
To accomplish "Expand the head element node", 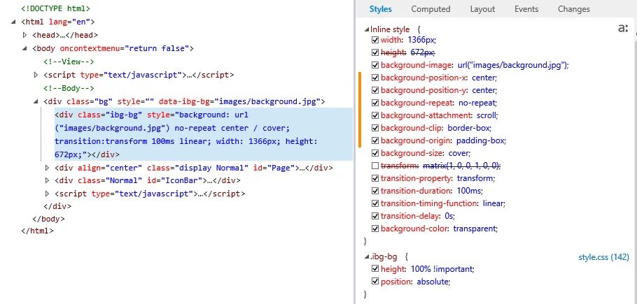I will coord(25,35).
